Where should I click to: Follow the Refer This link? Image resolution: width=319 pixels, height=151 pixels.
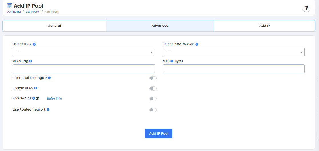54,99
